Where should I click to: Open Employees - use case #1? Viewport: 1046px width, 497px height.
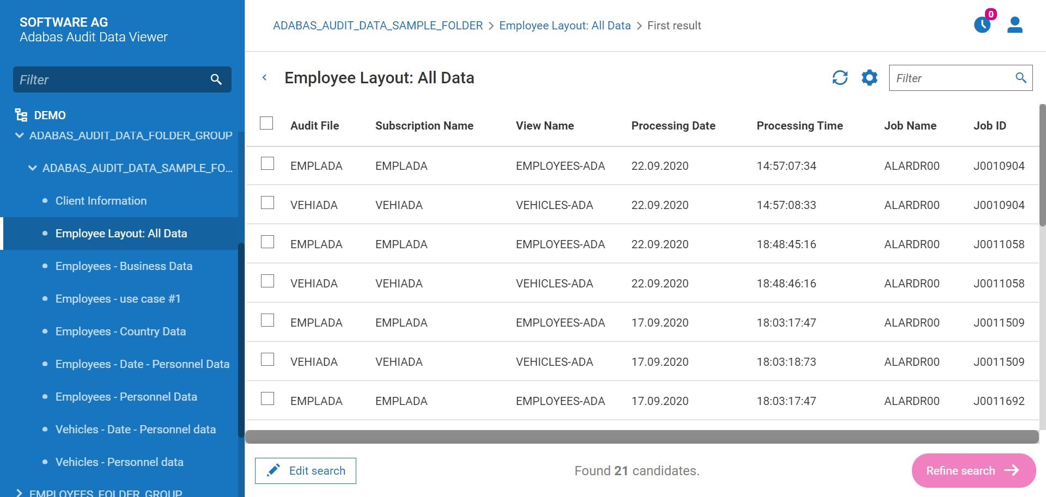[x=118, y=299]
